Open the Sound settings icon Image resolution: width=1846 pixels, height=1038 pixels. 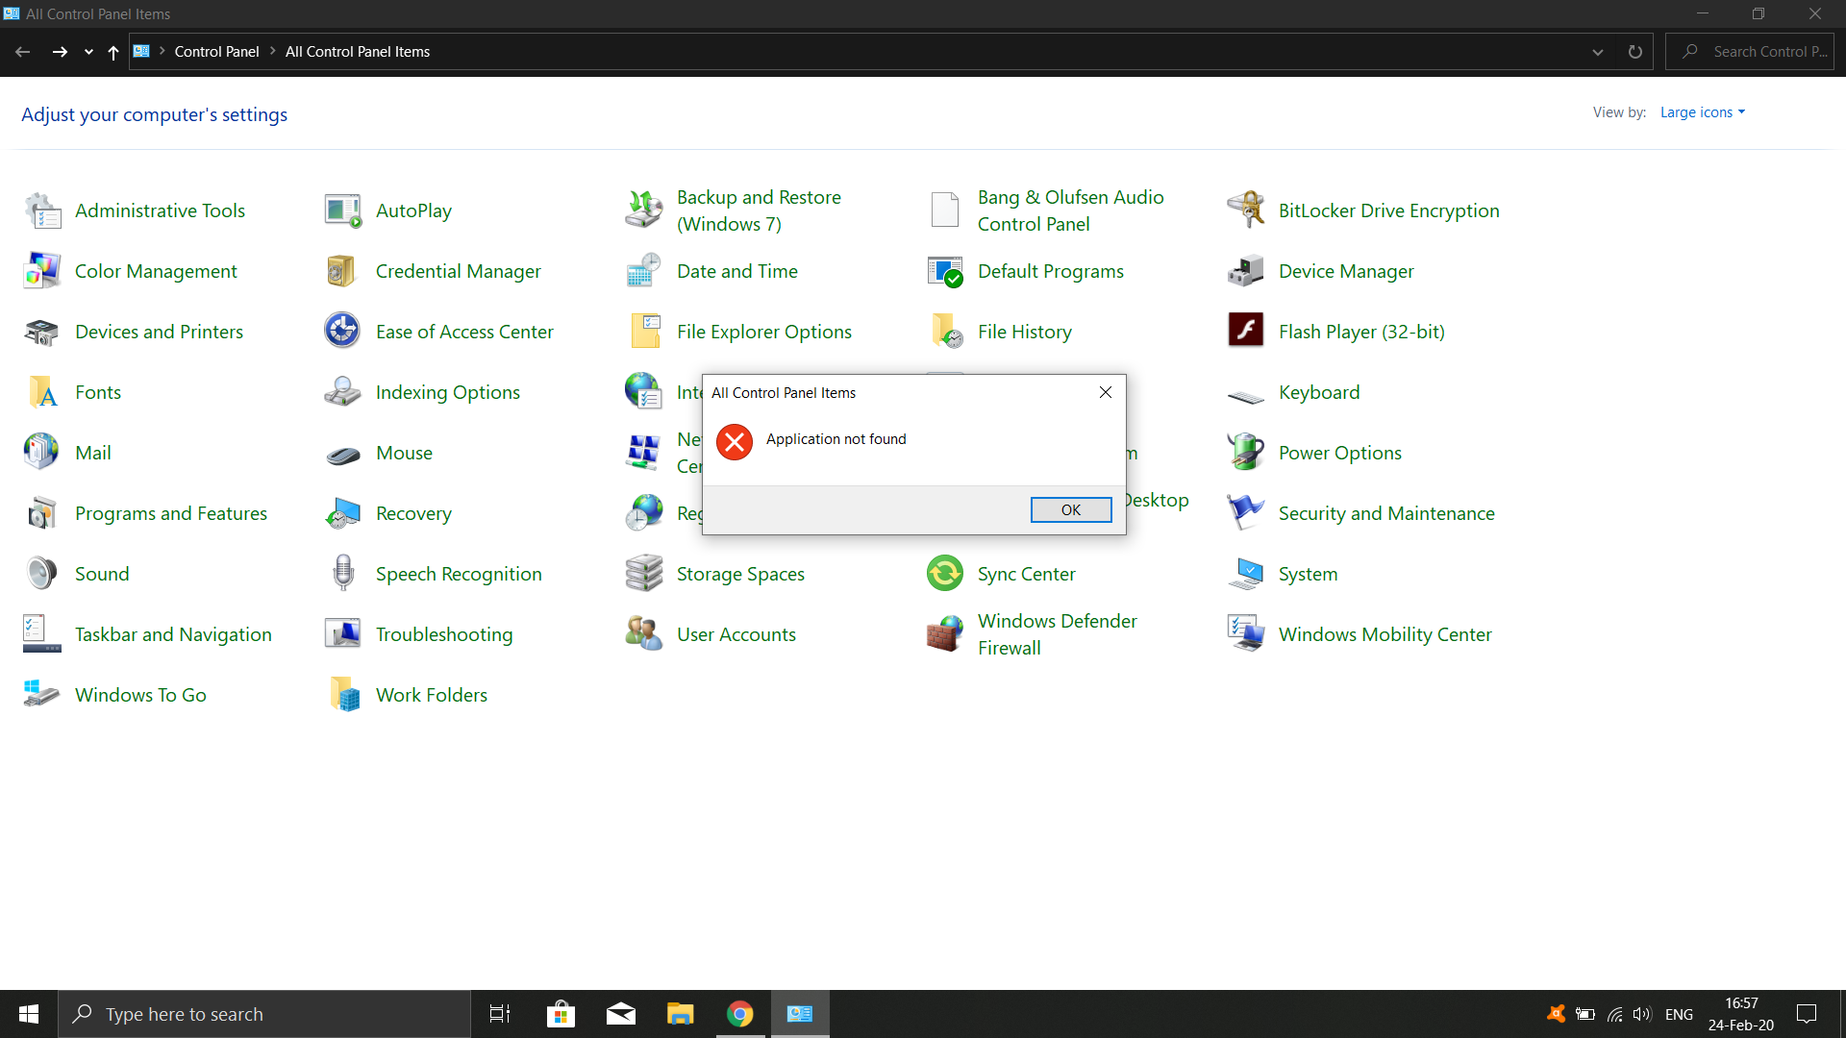click(102, 573)
